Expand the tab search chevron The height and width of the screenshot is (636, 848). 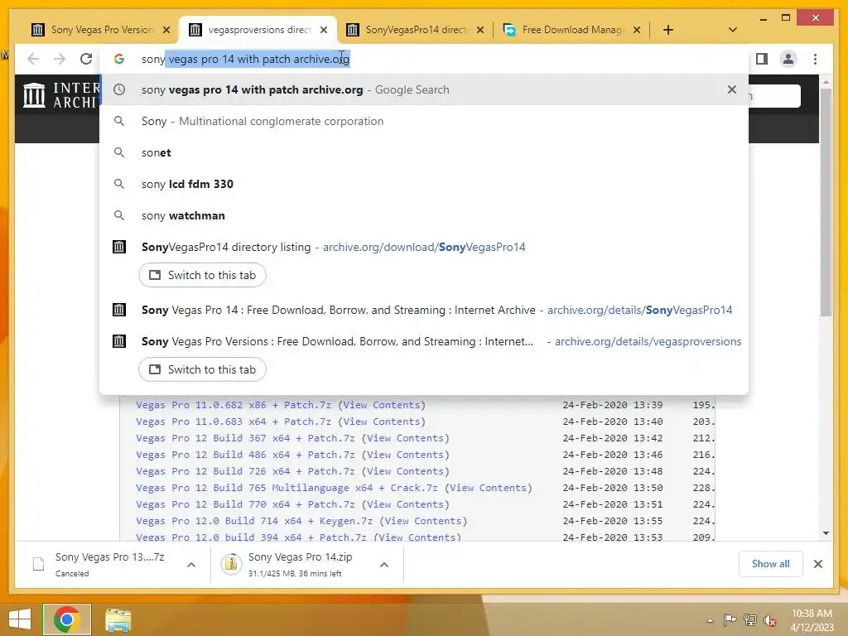[x=732, y=30]
